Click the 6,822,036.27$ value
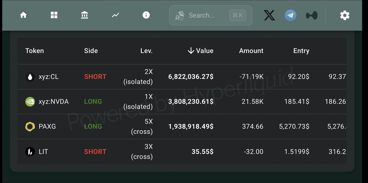368x183 pixels. click(191, 77)
